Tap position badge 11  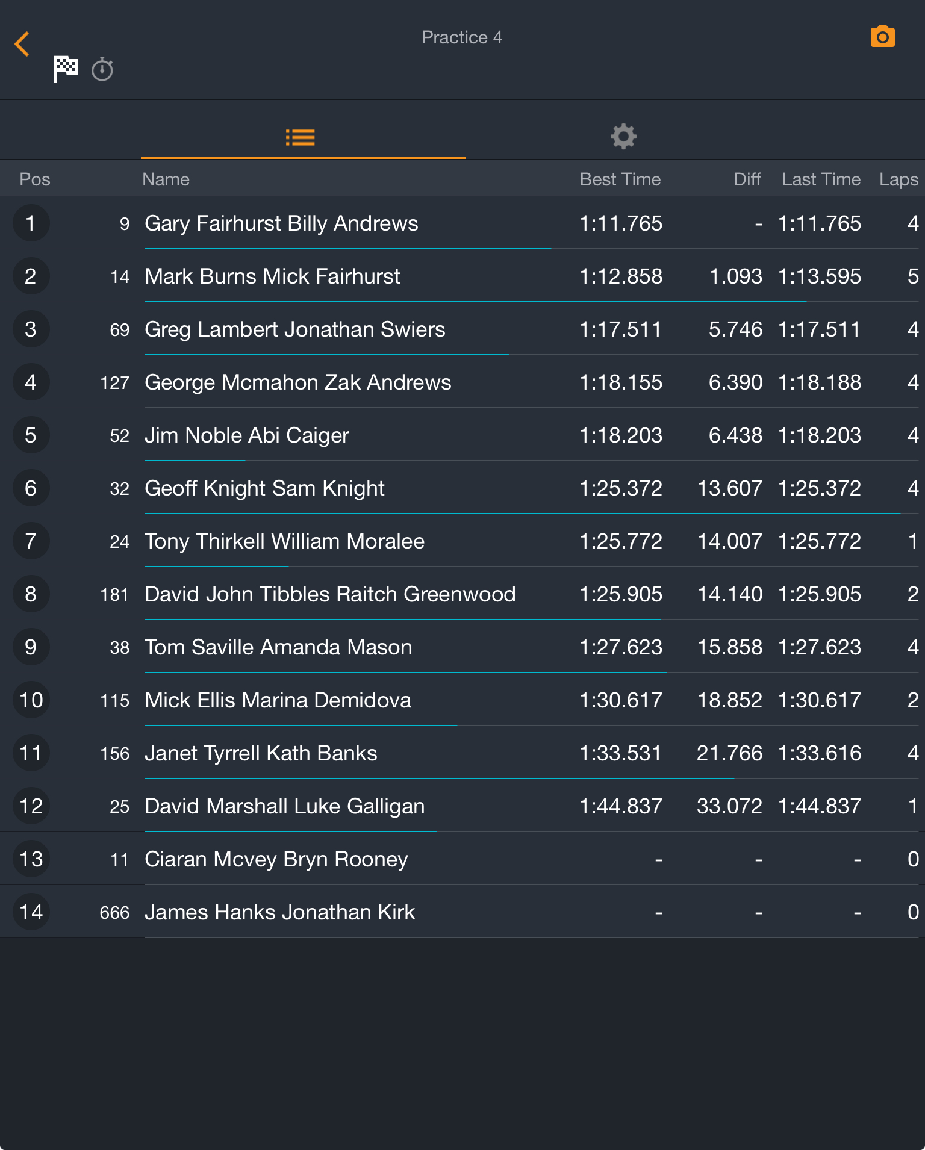[x=31, y=753]
